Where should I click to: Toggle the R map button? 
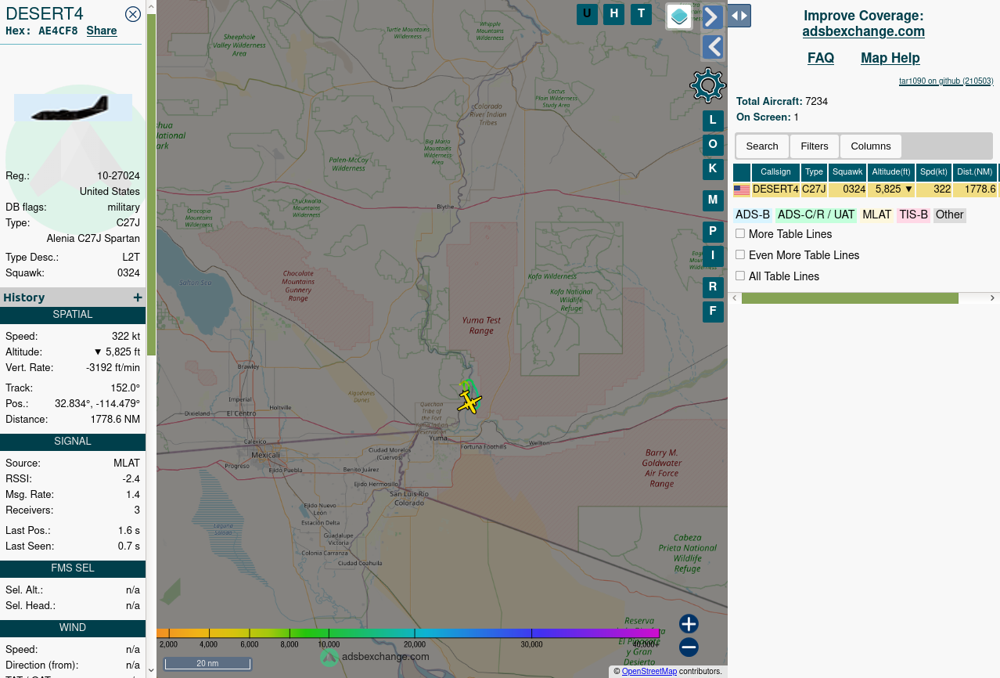713,287
